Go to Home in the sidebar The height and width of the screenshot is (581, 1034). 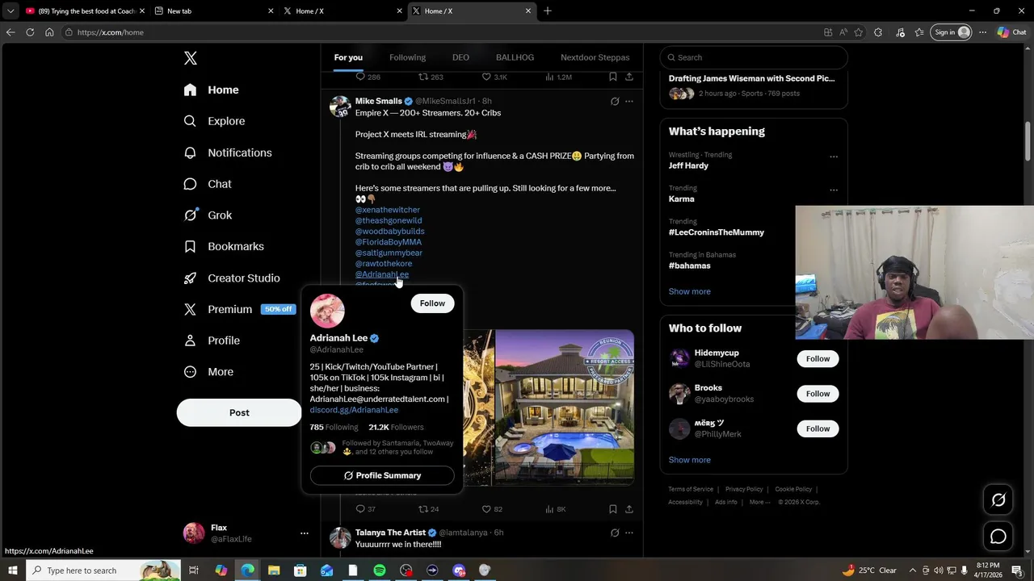pyautogui.click(x=211, y=90)
